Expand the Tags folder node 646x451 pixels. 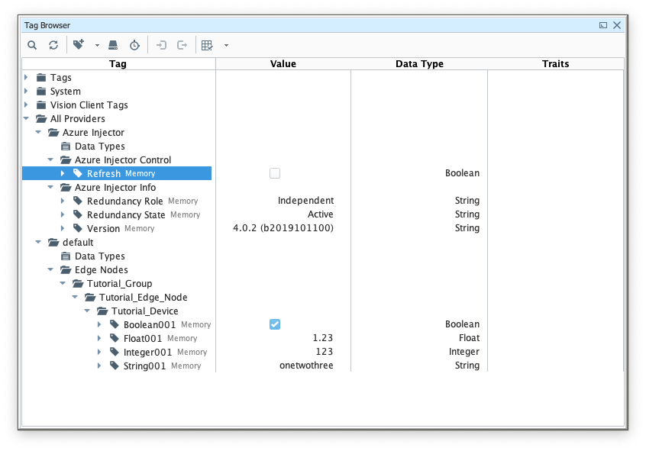27,77
